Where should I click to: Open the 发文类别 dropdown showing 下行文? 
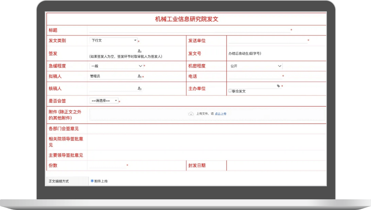(113, 40)
